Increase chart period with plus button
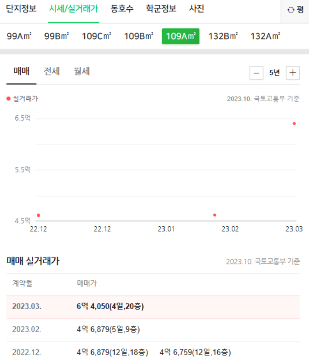The height and width of the screenshot is (361, 309). (x=292, y=73)
